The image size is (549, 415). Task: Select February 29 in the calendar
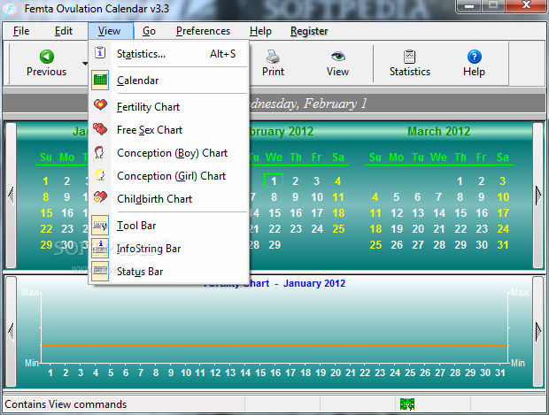[274, 244]
